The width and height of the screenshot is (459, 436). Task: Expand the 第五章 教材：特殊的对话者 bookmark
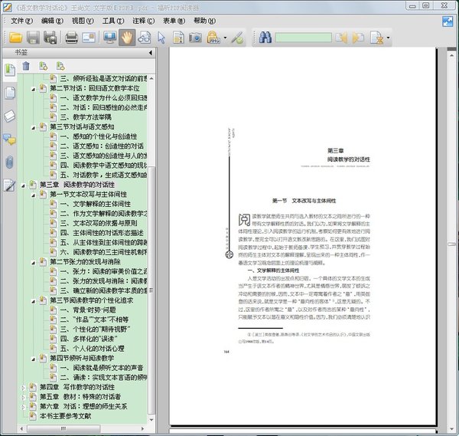(24, 397)
